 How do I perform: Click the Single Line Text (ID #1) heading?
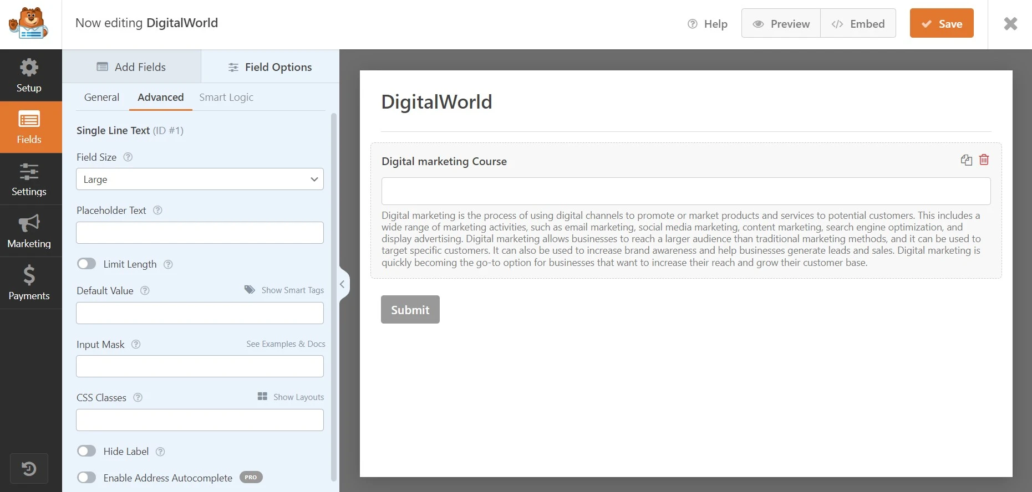point(130,130)
